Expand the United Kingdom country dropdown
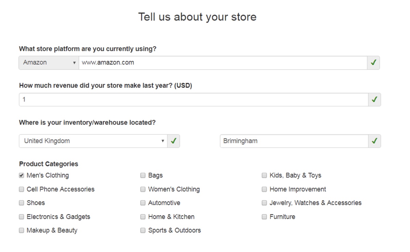 tap(93, 141)
